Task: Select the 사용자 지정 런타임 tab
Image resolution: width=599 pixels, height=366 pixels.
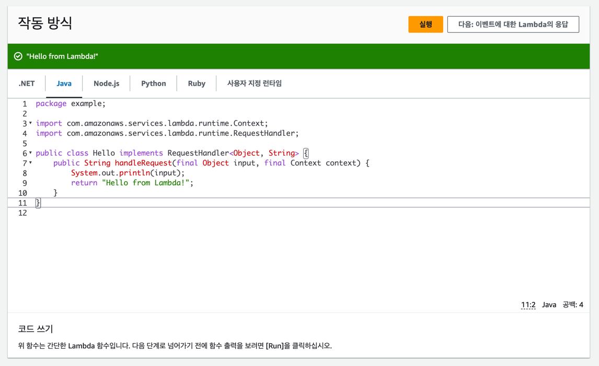Action: (x=255, y=83)
